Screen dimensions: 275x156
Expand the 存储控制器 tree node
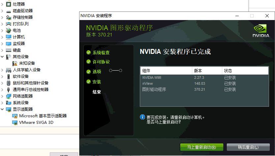[x=2, y=17]
